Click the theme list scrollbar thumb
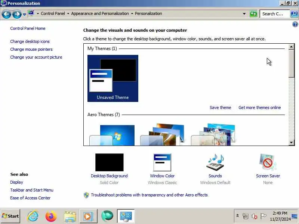299x224 pixels. tap(291, 63)
